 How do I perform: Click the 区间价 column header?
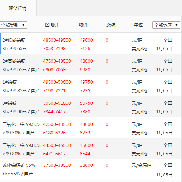[52, 25]
